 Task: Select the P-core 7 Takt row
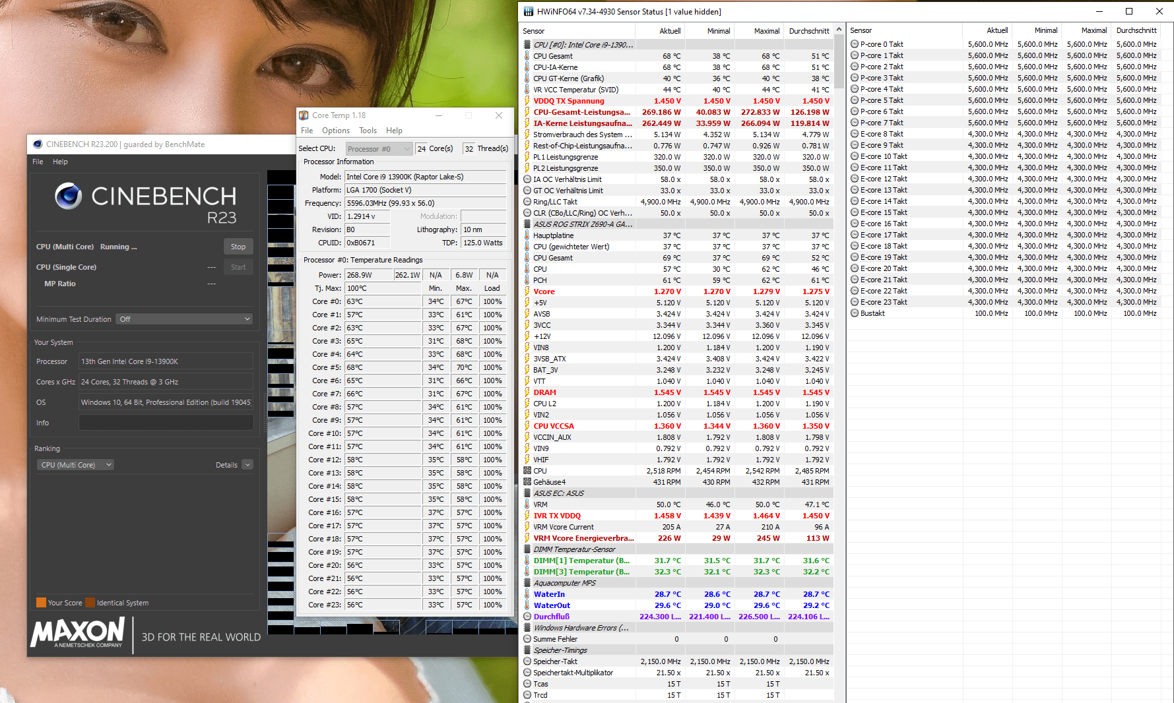(1004, 123)
